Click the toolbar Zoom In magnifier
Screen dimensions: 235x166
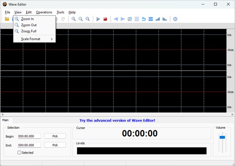coord(74,19)
